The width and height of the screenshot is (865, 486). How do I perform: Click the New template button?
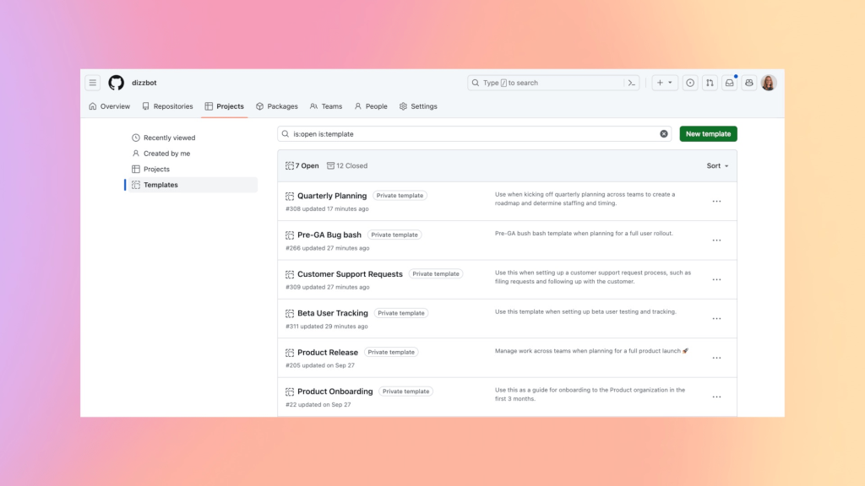pyautogui.click(x=708, y=133)
